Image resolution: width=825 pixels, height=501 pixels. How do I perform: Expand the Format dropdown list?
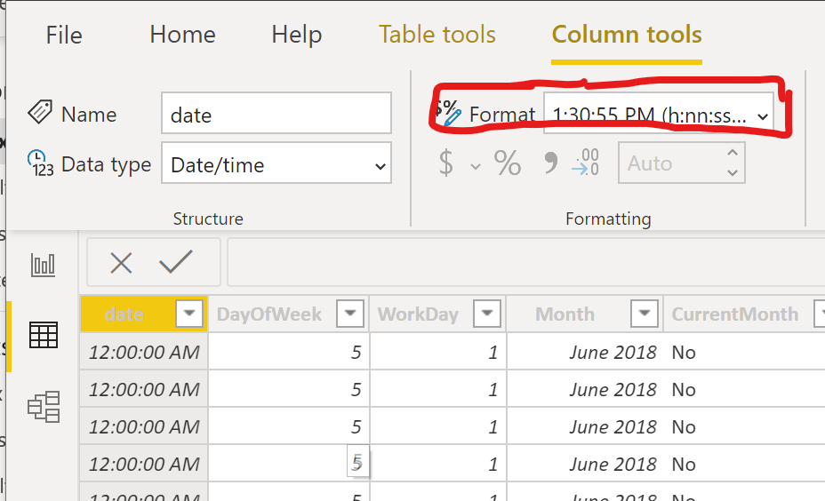[763, 116]
